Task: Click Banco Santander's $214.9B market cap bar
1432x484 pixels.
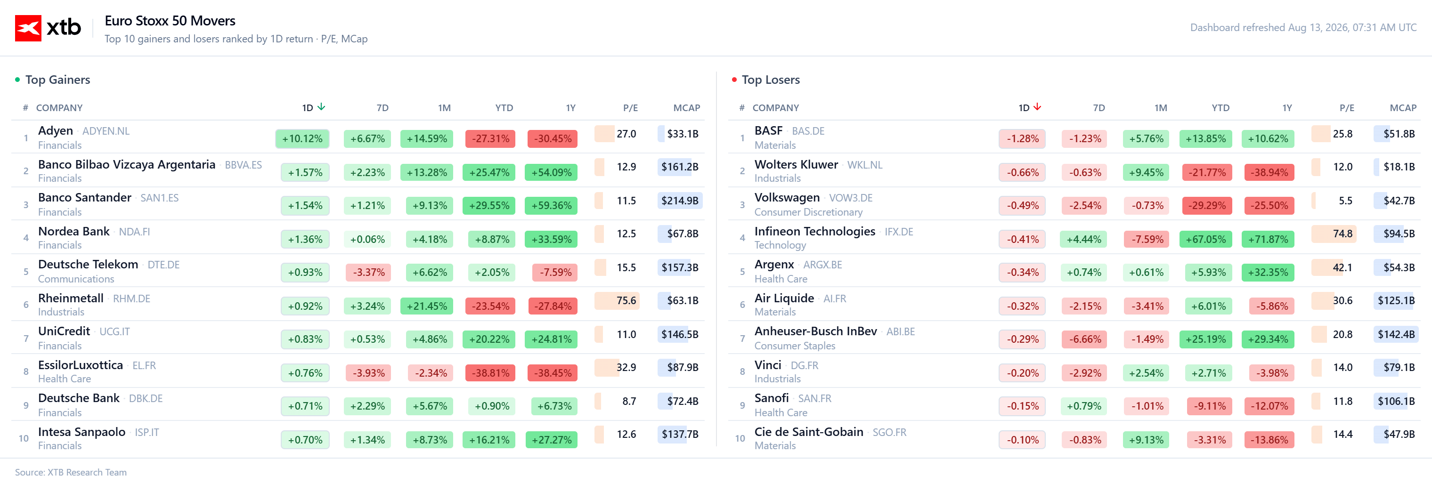Action: pyautogui.click(x=679, y=201)
